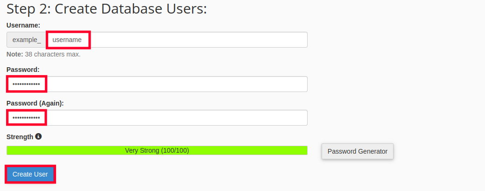The height and width of the screenshot is (191, 485).
Task: Click the bold 'Note:' word
Action: tap(14, 54)
